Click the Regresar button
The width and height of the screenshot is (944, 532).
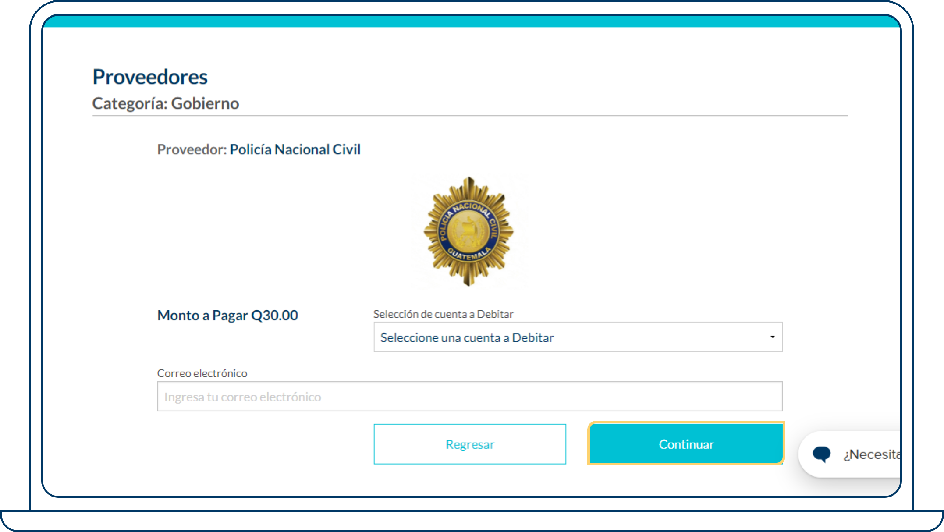coord(470,444)
